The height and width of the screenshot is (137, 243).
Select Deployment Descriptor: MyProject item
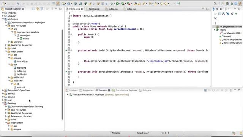[28, 22]
